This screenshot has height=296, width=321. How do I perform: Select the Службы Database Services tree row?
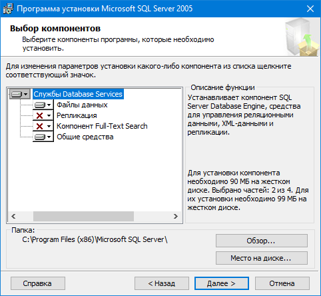point(78,94)
